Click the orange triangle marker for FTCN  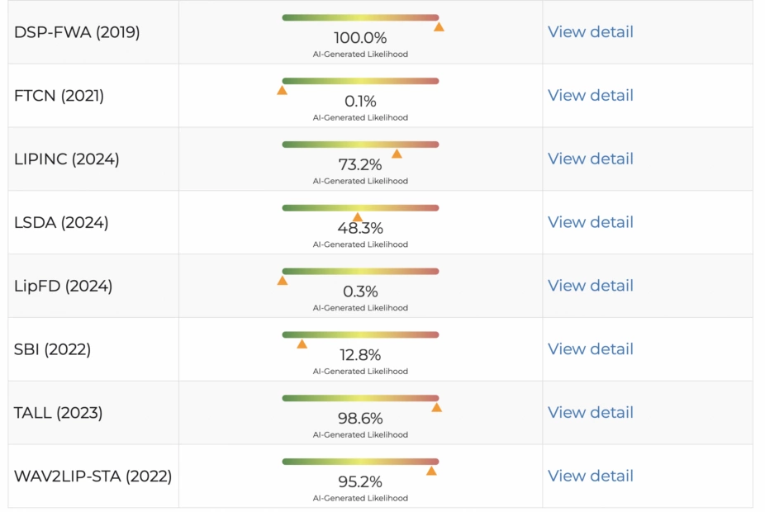282,90
